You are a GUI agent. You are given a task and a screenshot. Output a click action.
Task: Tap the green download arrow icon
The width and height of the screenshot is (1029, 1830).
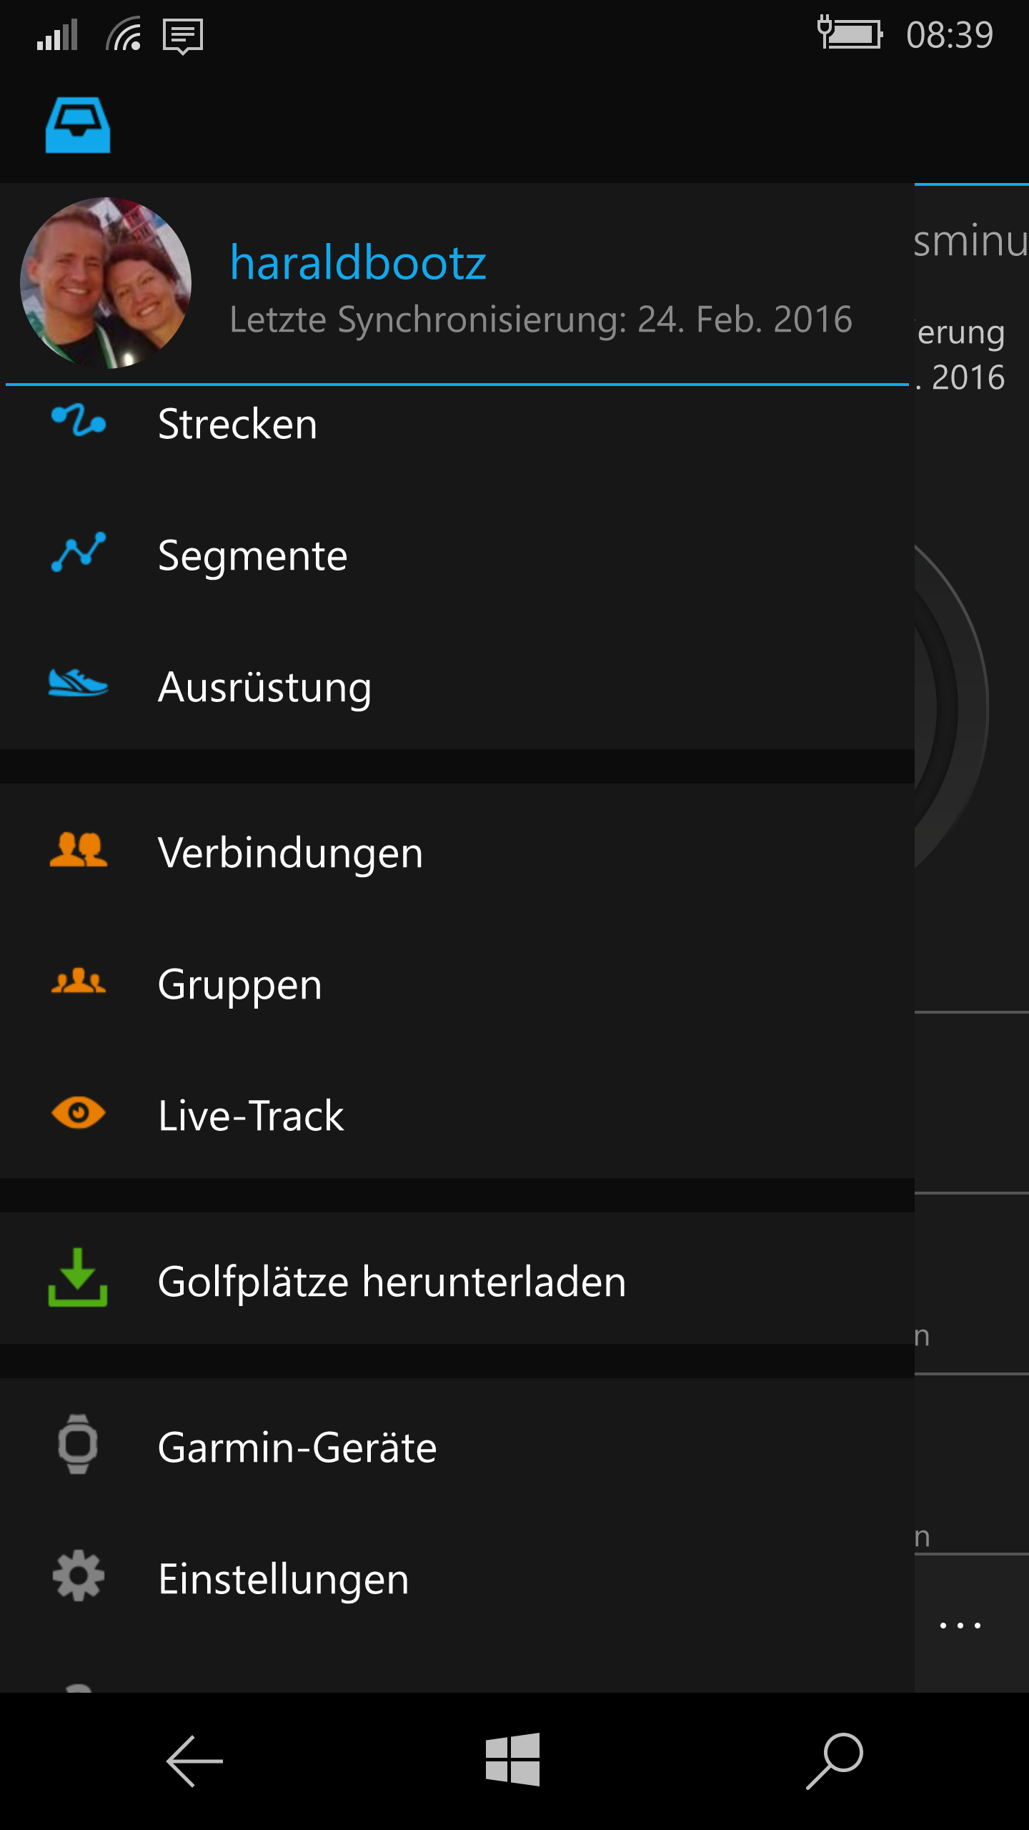tap(78, 1277)
